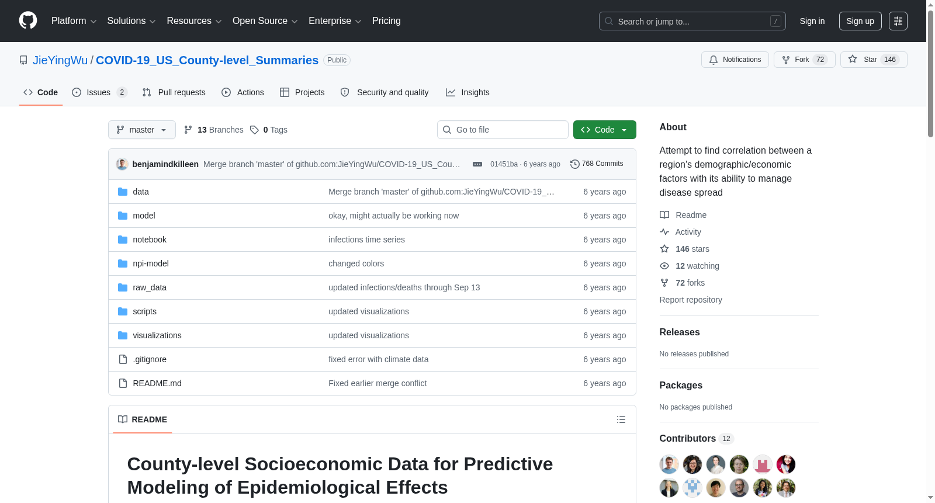The width and height of the screenshot is (935, 503).
Task: Open the 'okay, might actually be working now' commit
Action: [393, 216]
